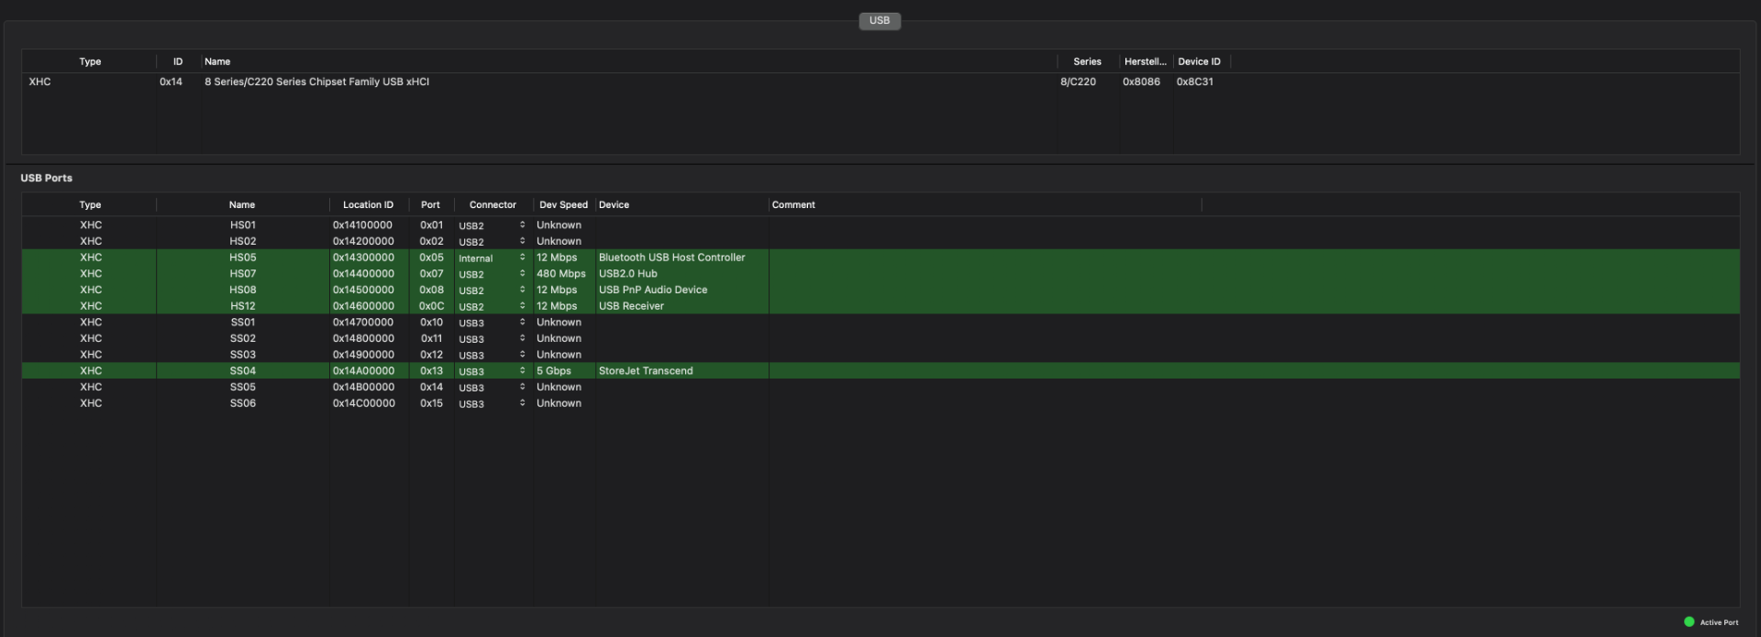Select the Bluetooth USB Host Controller row

tap(671, 258)
